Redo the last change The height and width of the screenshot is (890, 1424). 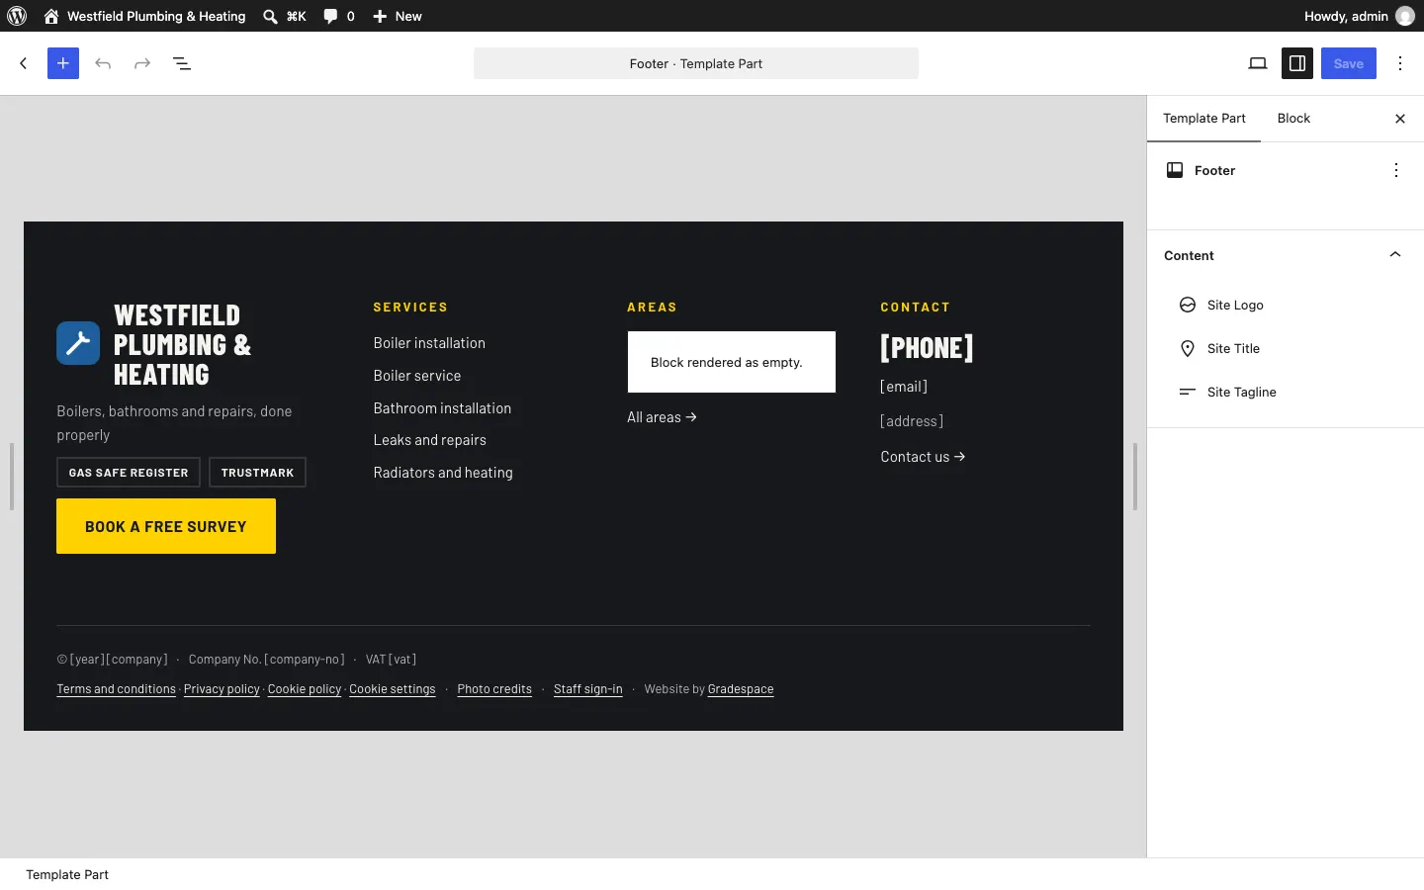(142, 63)
